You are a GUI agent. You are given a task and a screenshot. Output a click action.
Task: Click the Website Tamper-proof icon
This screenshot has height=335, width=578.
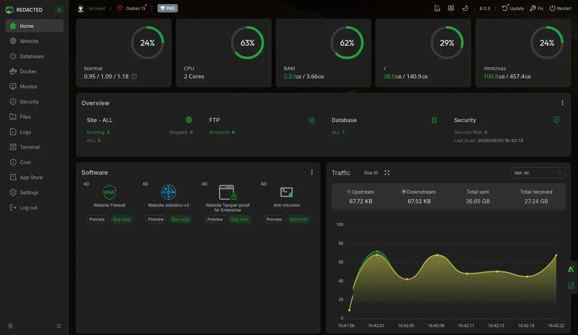click(x=228, y=192)
